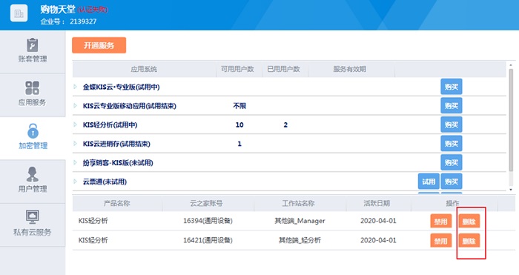
Task: Click 禁用 for 其他端_轻分析 workstation
Action: (441, 241)
